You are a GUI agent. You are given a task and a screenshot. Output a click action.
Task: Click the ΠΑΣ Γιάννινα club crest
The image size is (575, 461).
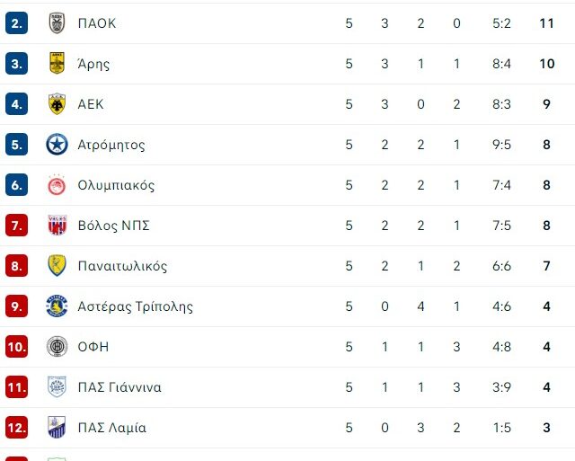tap(57, 387)
